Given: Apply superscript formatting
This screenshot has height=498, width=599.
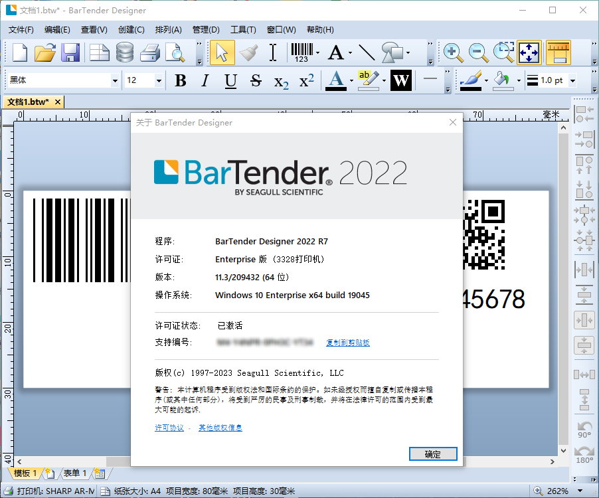Looking at the screenshot, I should (306, 80).
